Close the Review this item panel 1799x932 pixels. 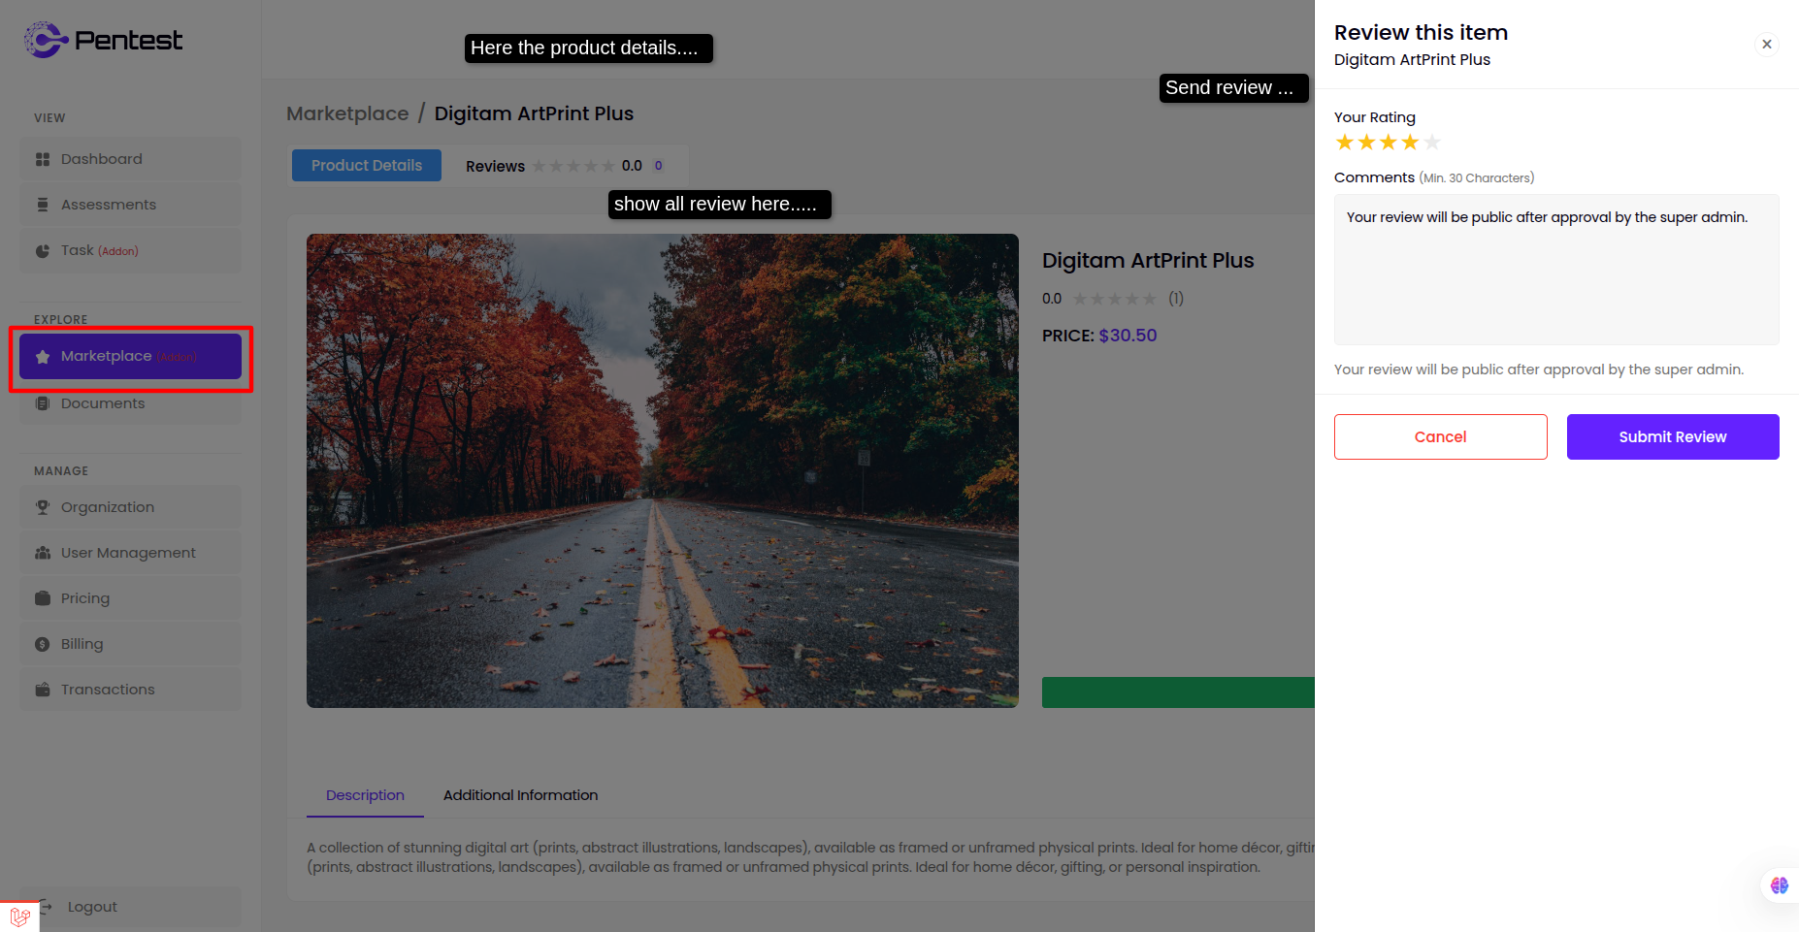click(1767, 44)
